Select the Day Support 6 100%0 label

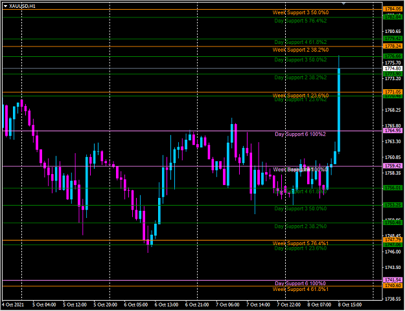[300, 283]
